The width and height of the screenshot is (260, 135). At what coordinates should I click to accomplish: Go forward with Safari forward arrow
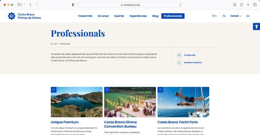(37, 5)
